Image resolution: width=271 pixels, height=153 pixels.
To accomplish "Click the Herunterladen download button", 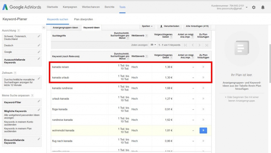I will pos(170,26).
